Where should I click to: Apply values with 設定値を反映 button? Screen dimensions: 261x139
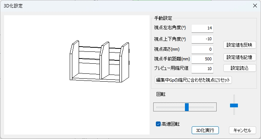(239, 45)
